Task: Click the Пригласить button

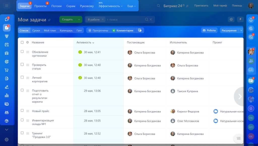Action: pyautogui.click(x=201, y=6)
